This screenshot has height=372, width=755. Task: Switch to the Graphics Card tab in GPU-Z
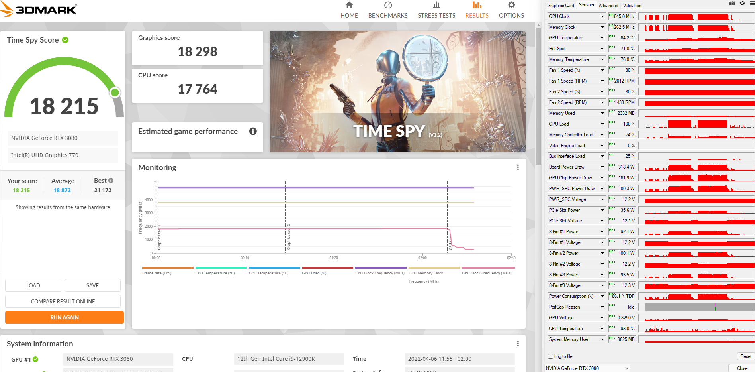(x=560, y=6)
